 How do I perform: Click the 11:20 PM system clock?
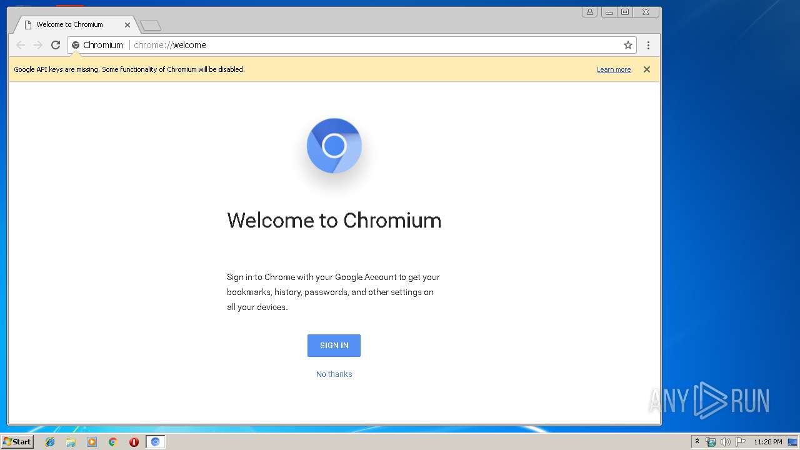coord(767,442)
